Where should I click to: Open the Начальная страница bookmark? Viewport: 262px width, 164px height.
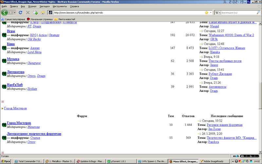(40, 19)
